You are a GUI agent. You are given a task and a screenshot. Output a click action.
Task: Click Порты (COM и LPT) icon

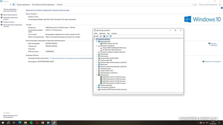coord(99,71)
